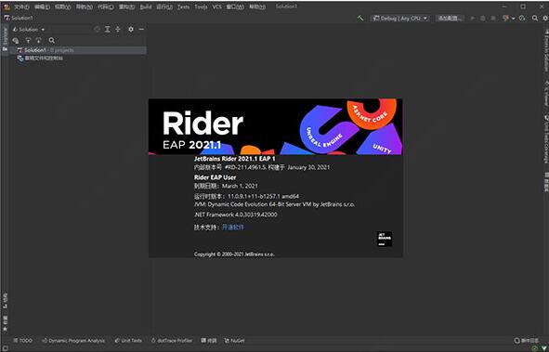Screen dimensions: 549x352
Task: Click the navigate up arrow icon
Action: [29, 40]
